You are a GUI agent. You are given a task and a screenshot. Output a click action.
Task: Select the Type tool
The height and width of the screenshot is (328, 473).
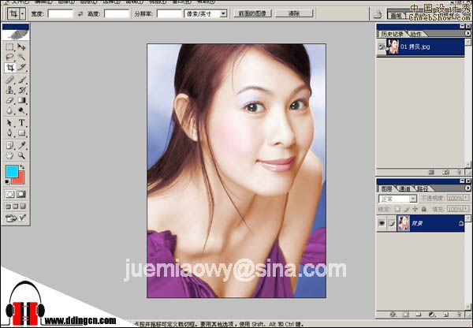click(21, 122)
